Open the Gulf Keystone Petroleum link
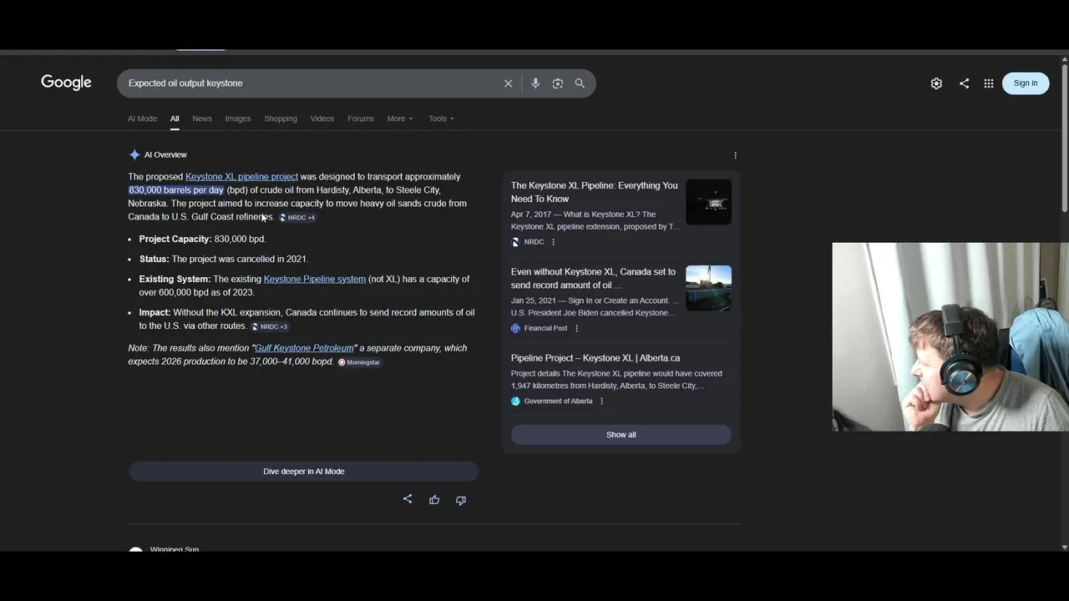 pyautogui.click(x=304, y=348)
